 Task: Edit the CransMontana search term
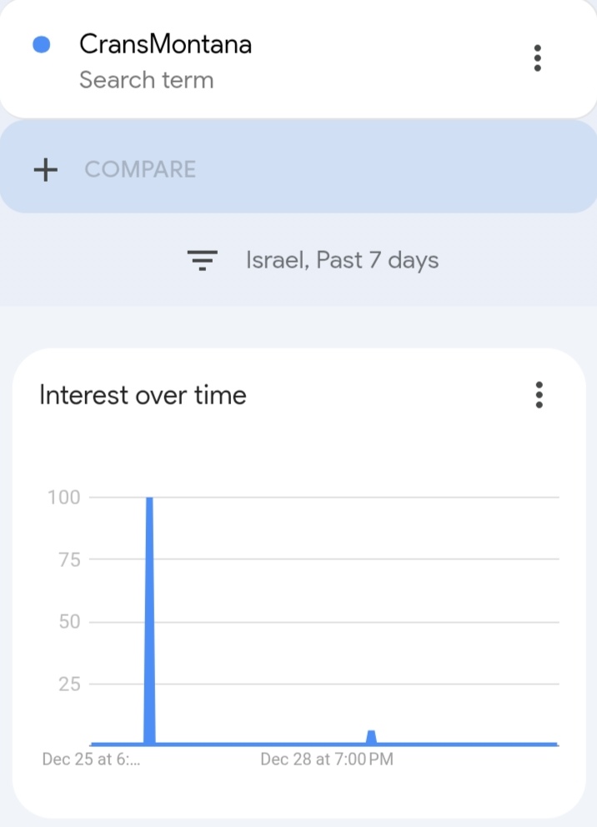pos(165,44)
